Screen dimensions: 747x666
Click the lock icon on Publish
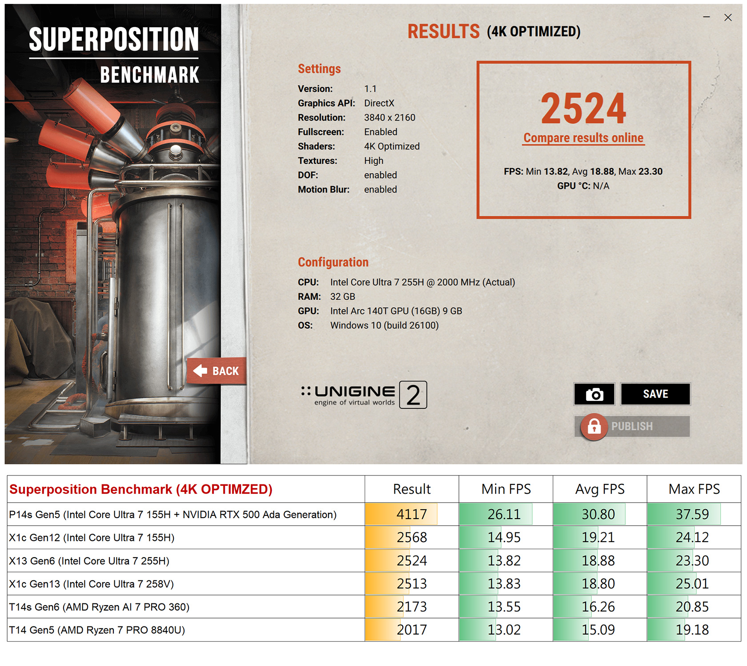click(x=594, y=427)
